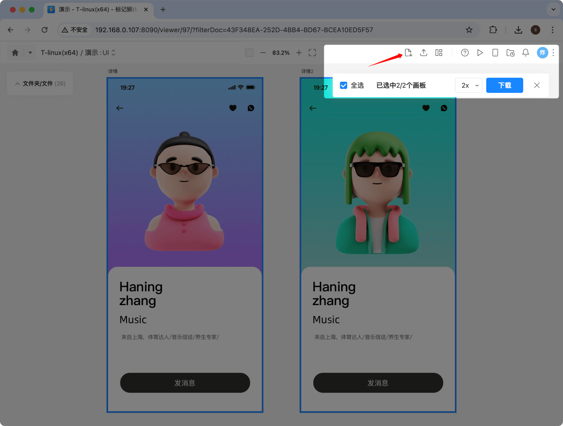
Task: Open the notification bell icon
Action: [526, 53]
